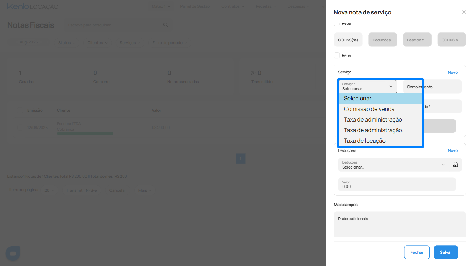This screenshot has height=266, width=470.
Task: Open Painel de Gestão menu item
Action: tap(195, 6)
